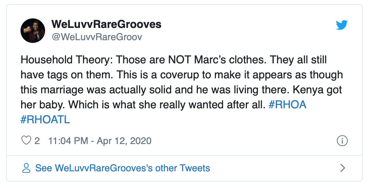Open the 11:04 PM timestamp link
This screenshot has width=369, height=188.
click(x=68, y=141)
